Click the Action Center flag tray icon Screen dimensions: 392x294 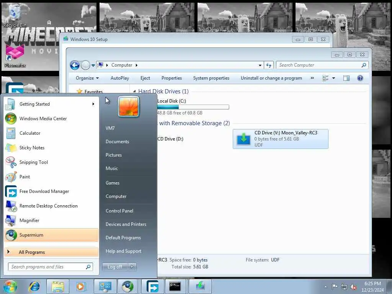tap(334, 286)
